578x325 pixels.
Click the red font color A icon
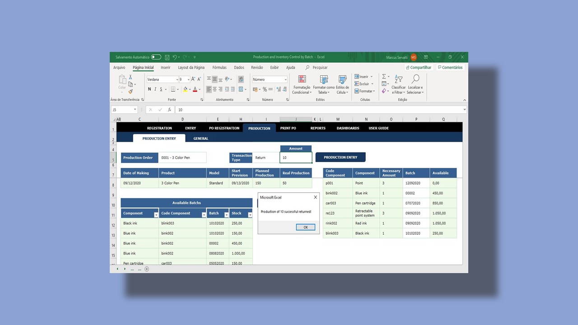click(195, 89)
